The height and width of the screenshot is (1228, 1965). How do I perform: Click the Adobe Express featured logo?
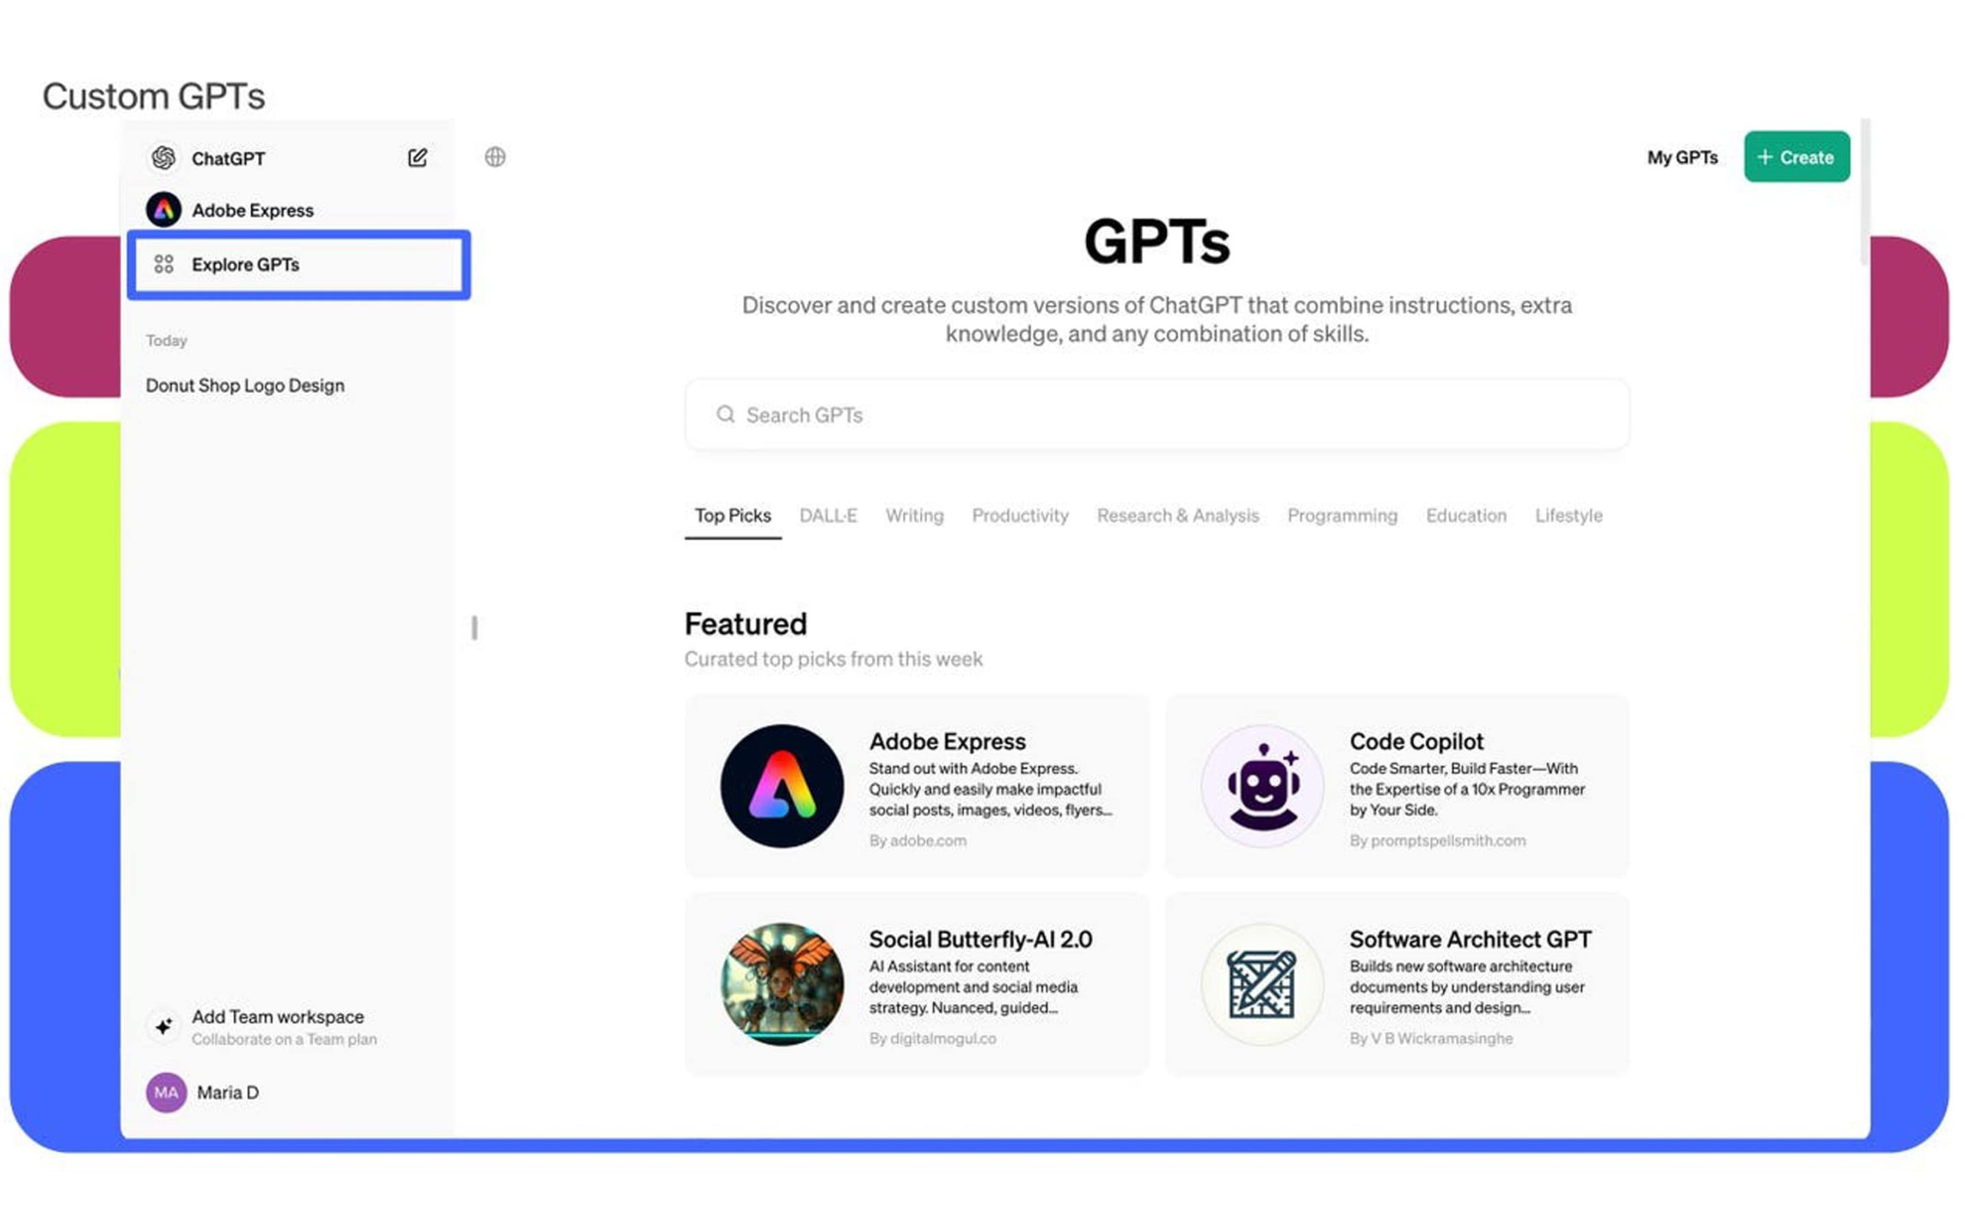pyautogui.click(x=782, y=785)
